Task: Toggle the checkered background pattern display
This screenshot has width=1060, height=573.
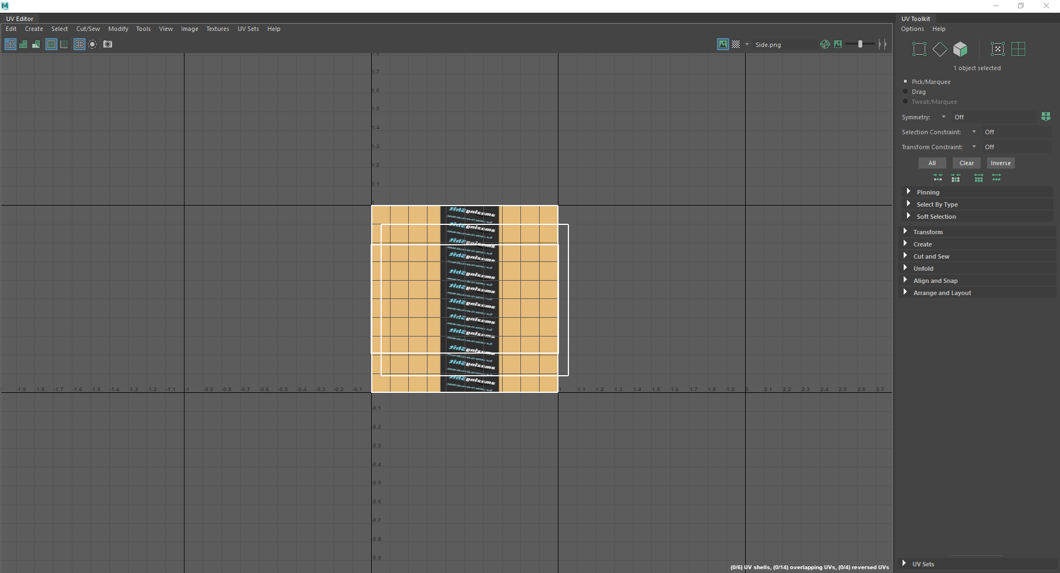Action: 737,44
